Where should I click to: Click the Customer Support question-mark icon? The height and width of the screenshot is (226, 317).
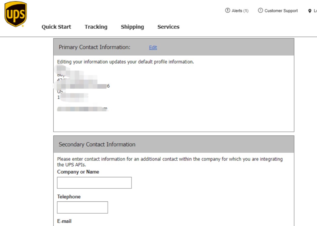point(260,10)
